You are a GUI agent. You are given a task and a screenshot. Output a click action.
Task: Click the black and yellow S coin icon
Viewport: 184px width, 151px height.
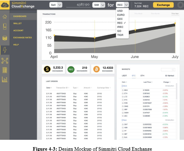pos(47,69)
